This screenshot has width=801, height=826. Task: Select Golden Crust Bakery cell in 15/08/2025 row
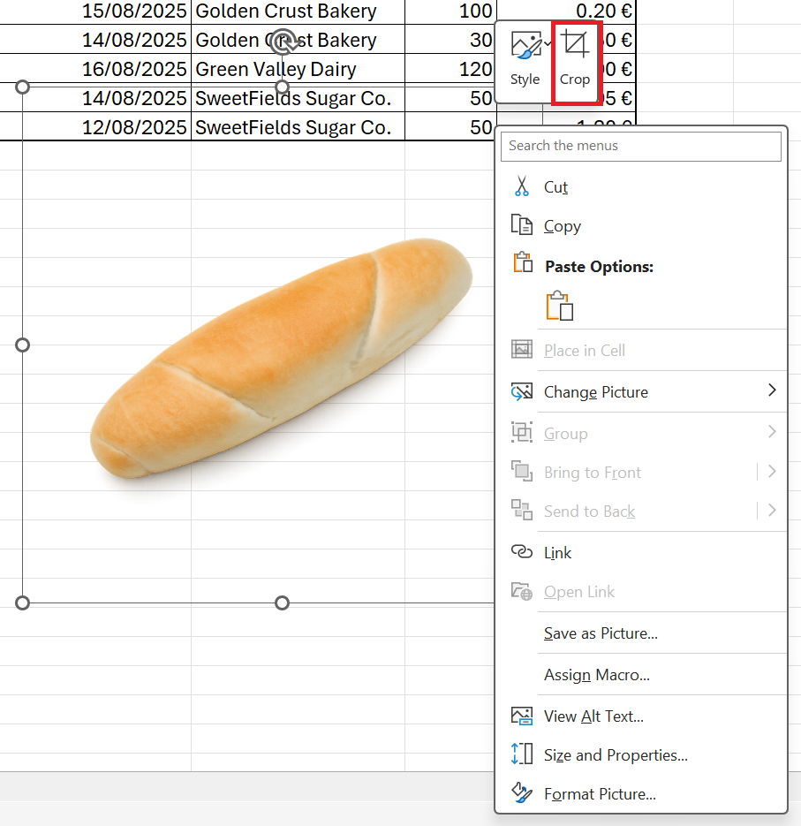pyautogui.click(x=298, y=11)
